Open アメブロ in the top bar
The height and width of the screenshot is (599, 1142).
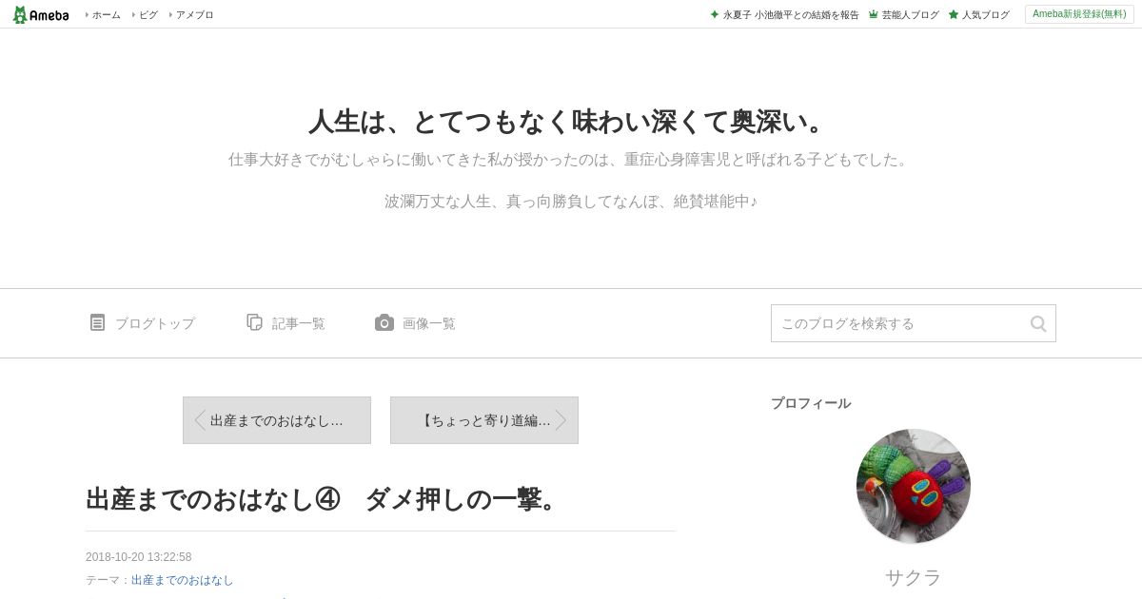pos(194,15)
